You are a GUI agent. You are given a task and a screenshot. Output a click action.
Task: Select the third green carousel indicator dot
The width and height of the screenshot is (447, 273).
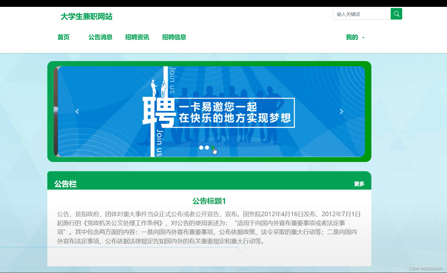[x=213, y=148]
